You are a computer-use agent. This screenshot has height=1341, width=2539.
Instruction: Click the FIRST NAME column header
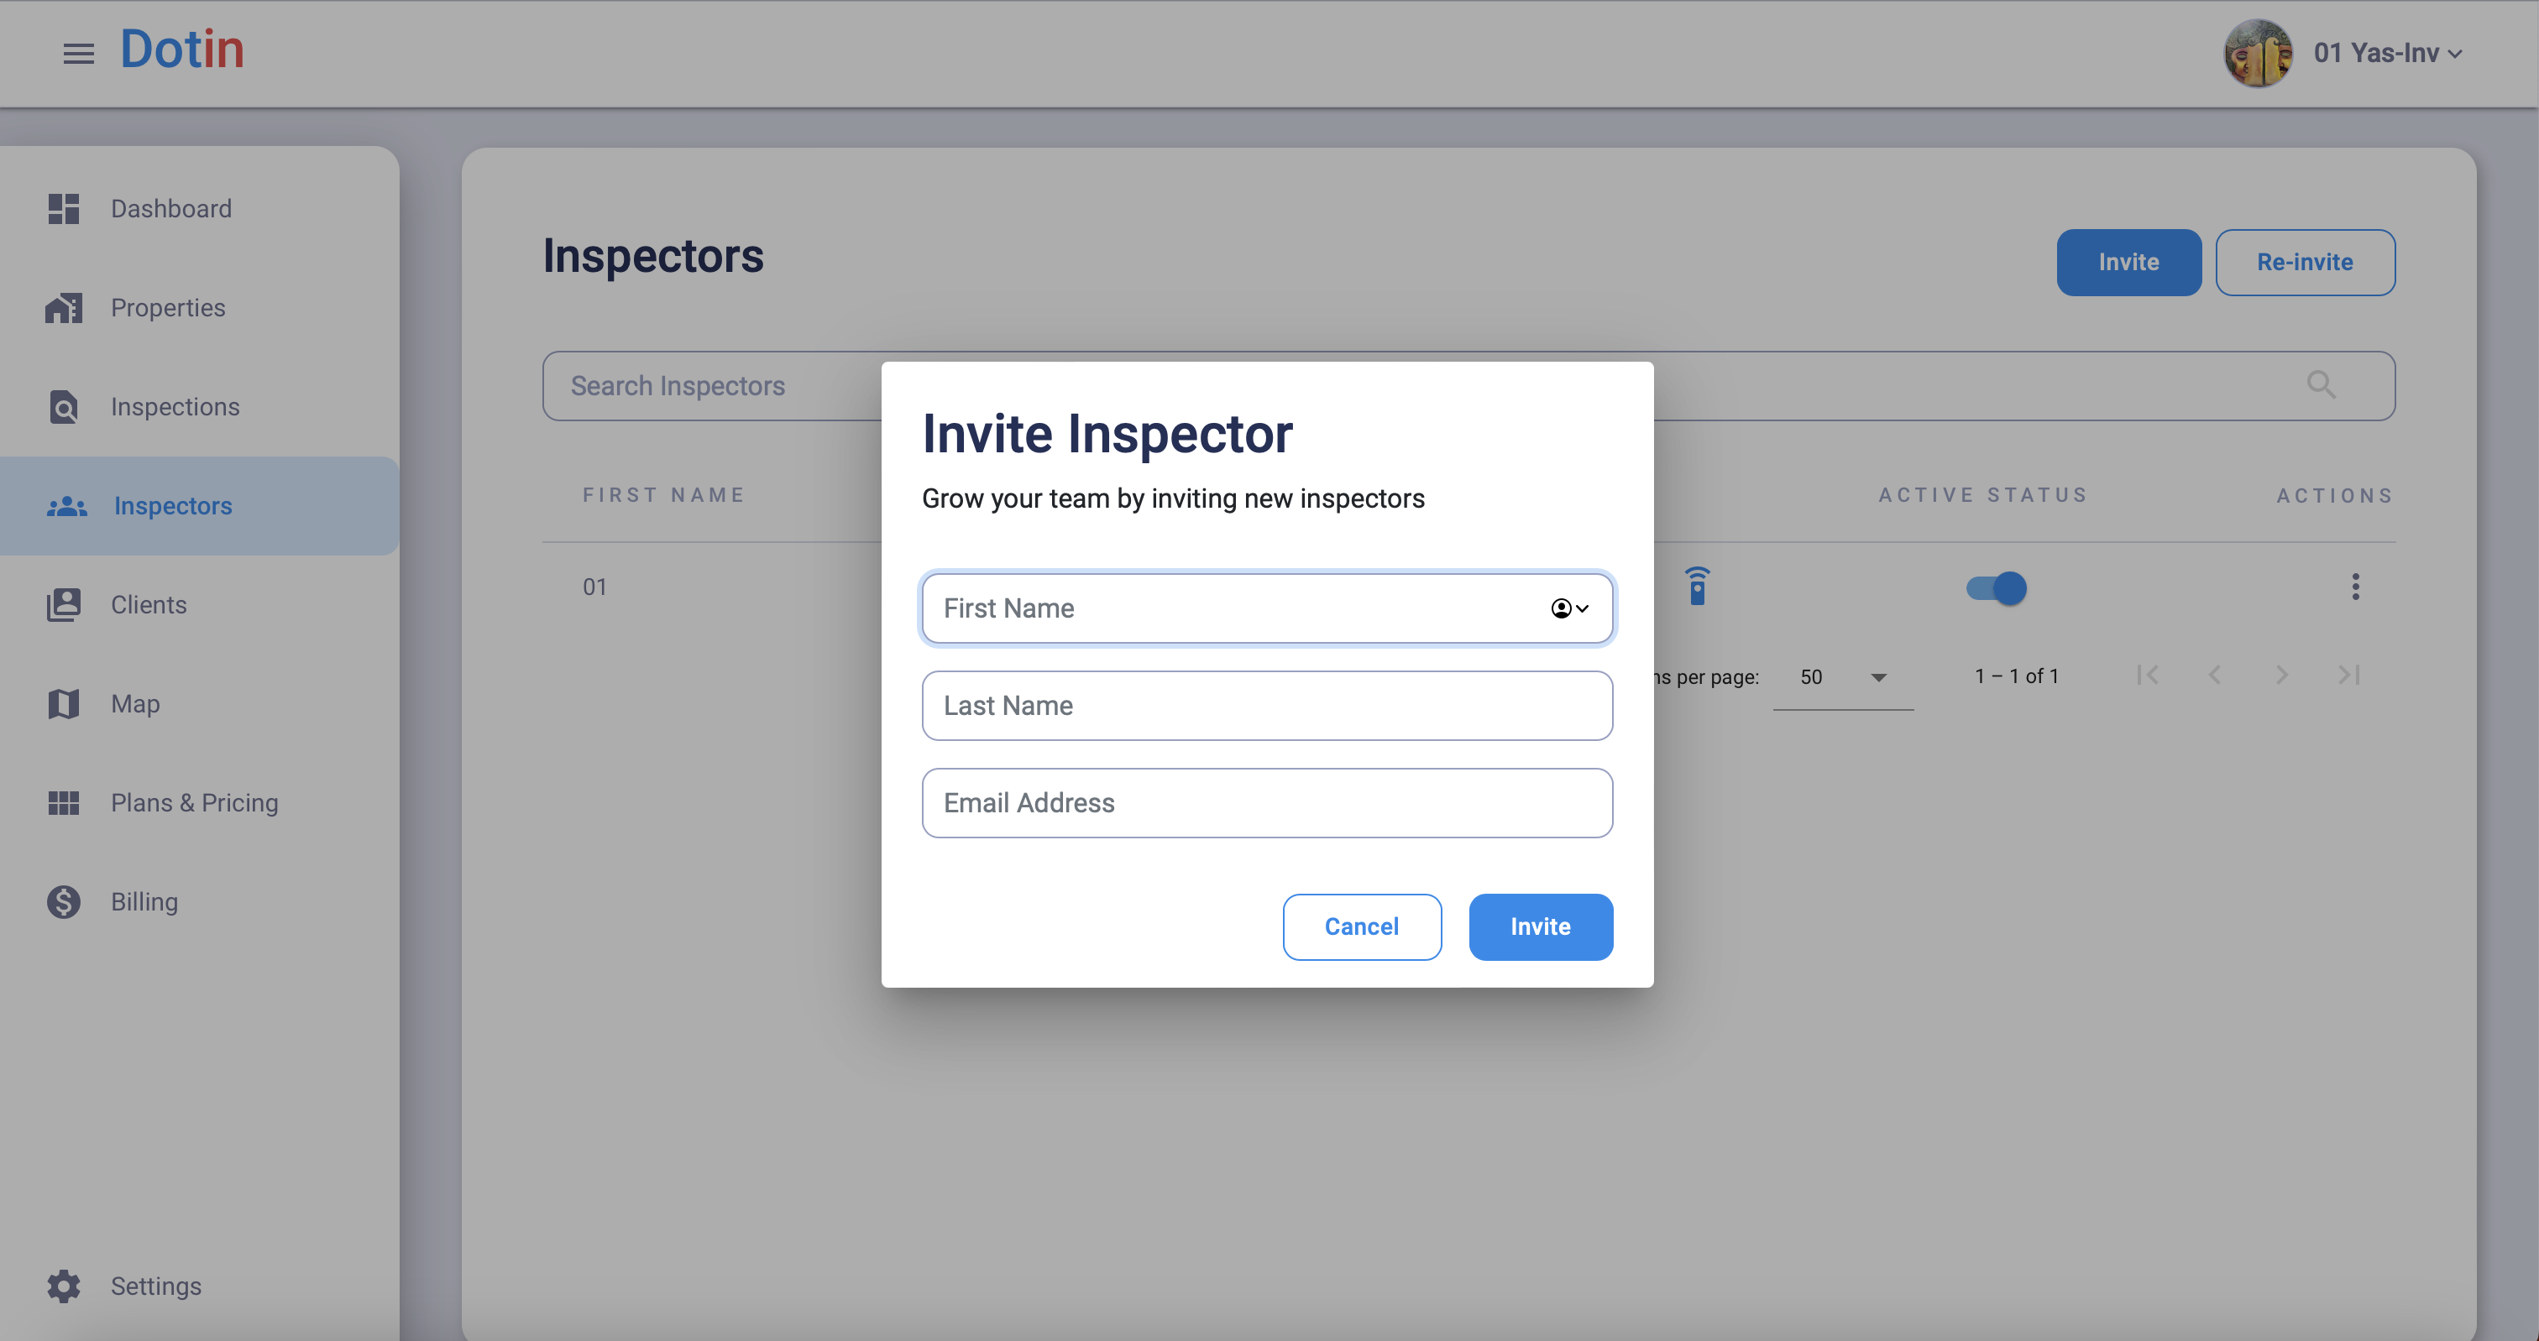(663, 496)
